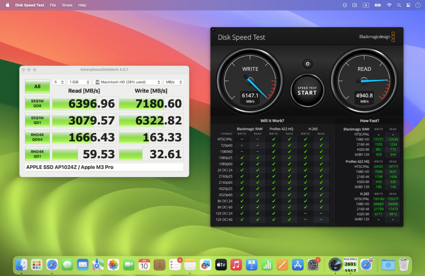Launch the Music app from the Dock
425x276 pixels.
coord(236,264)
